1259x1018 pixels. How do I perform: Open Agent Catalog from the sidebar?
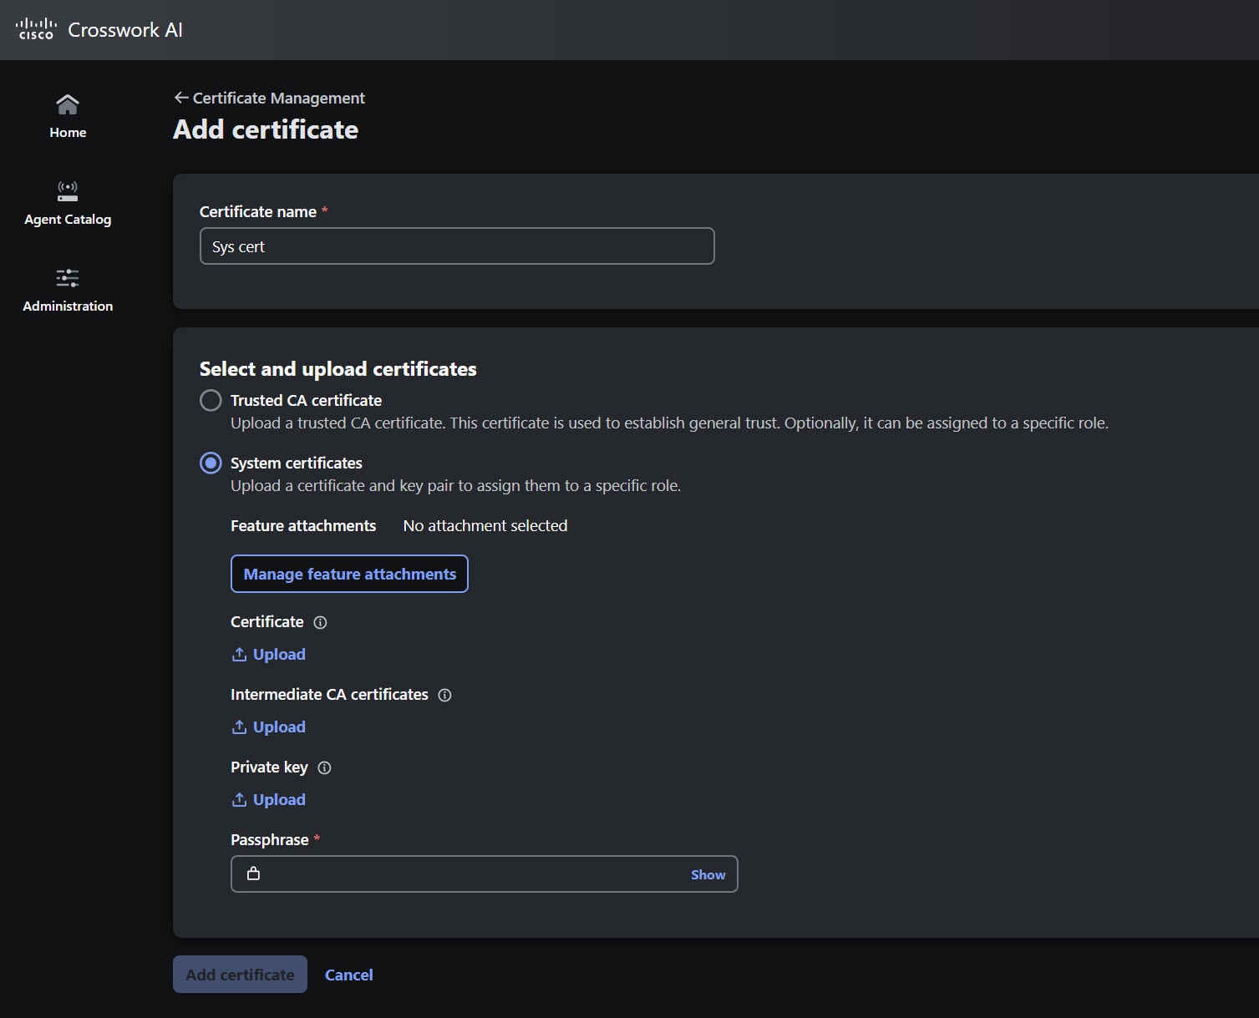coord(68,203)
